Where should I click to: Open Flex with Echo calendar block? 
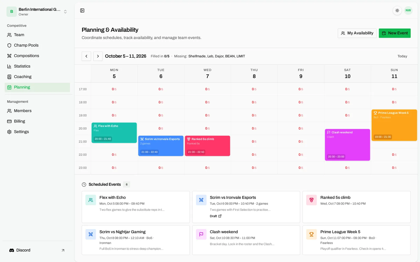[114, 133]
